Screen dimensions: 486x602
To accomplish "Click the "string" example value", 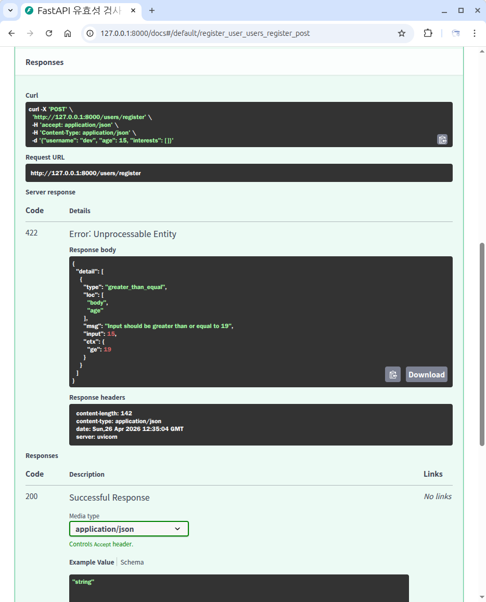I will coord(83,582).
